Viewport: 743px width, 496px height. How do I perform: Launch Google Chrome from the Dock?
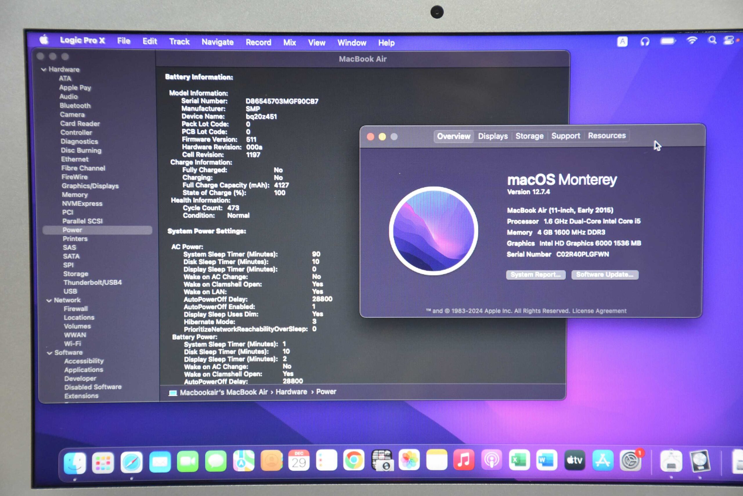tap(354, 461)
